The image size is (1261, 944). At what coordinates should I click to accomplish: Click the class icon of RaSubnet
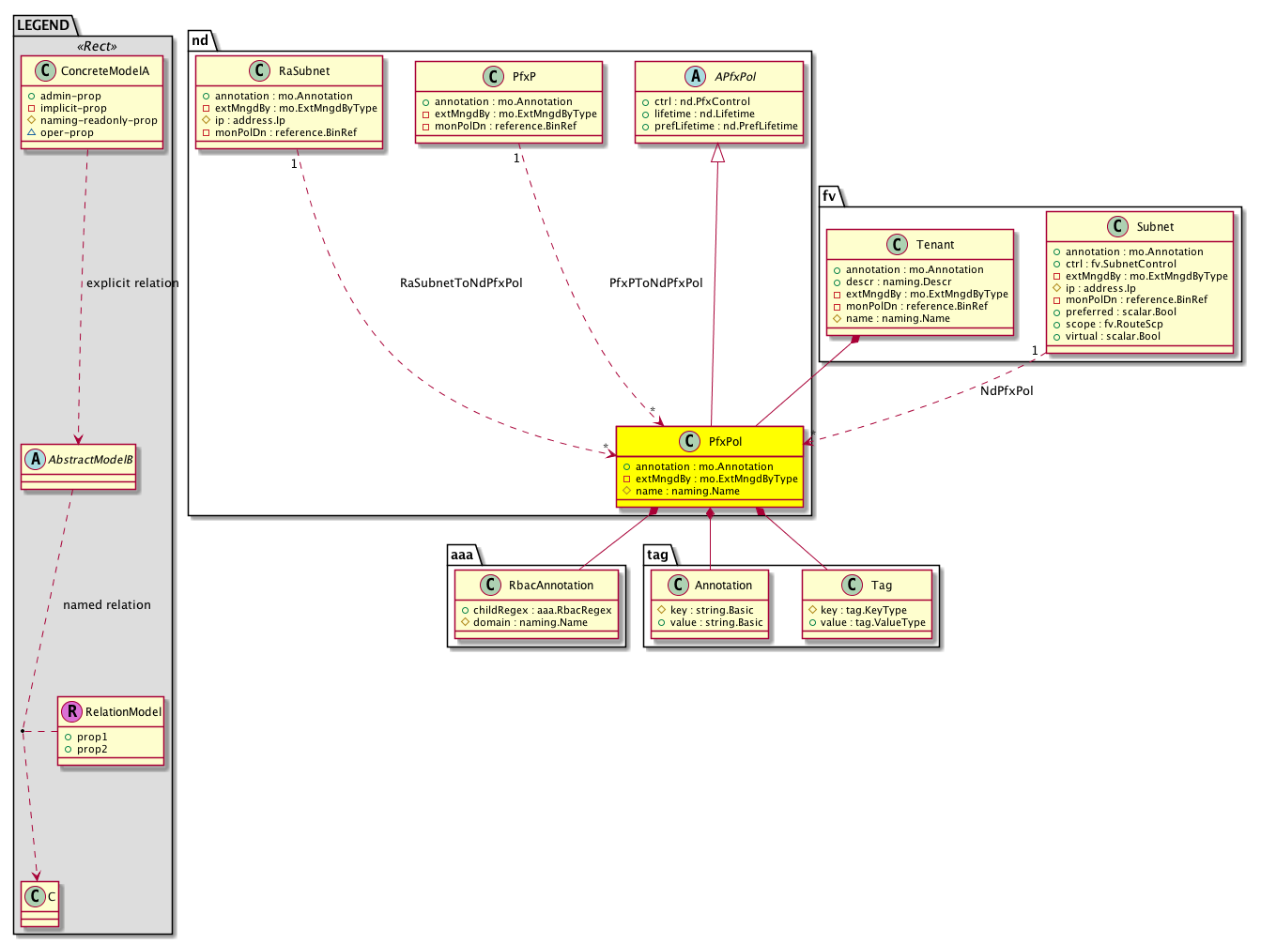260,71
